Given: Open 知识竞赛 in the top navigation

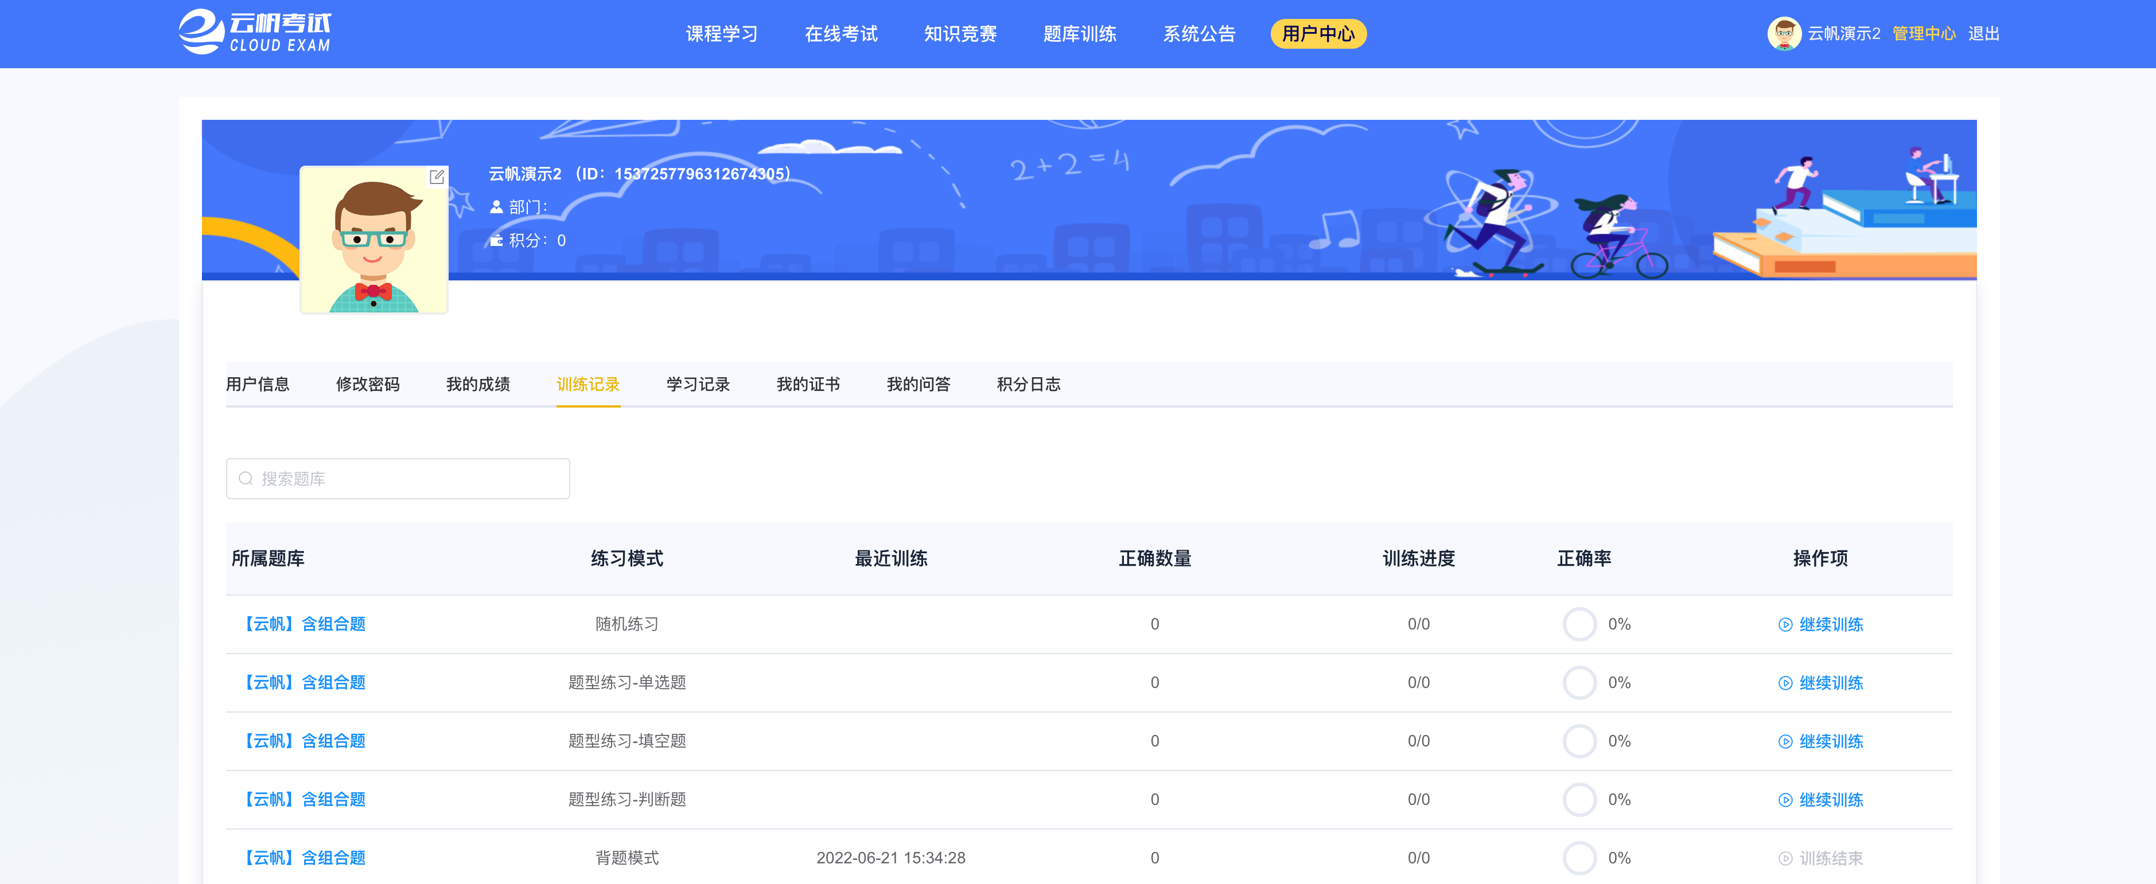Looking at the screenshot, I should (960, 33).
